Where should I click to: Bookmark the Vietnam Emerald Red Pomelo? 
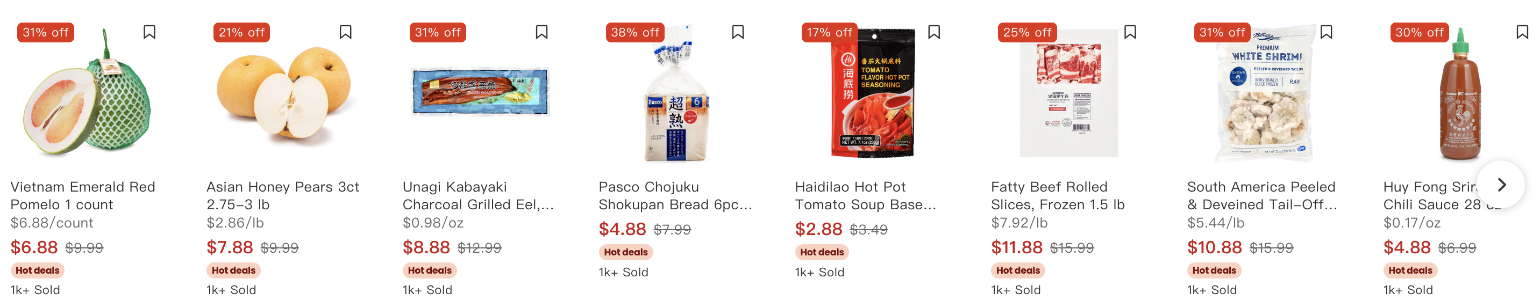point(149,32)
